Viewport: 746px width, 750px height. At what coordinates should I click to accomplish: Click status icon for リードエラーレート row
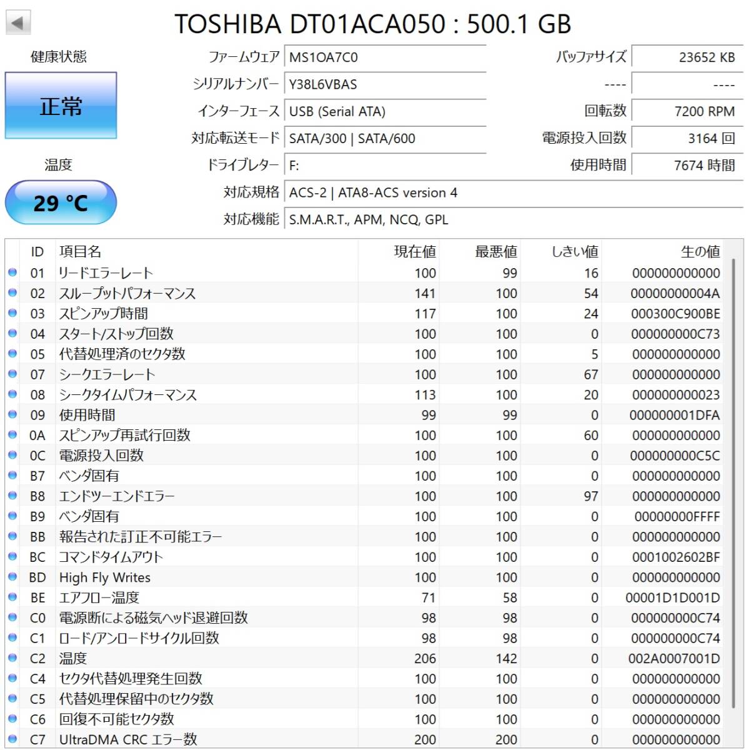tap(12, 272)
